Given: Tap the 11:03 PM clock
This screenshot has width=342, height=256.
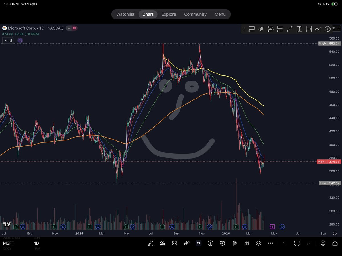Looking at the screenshot, I should click(11, 4).
